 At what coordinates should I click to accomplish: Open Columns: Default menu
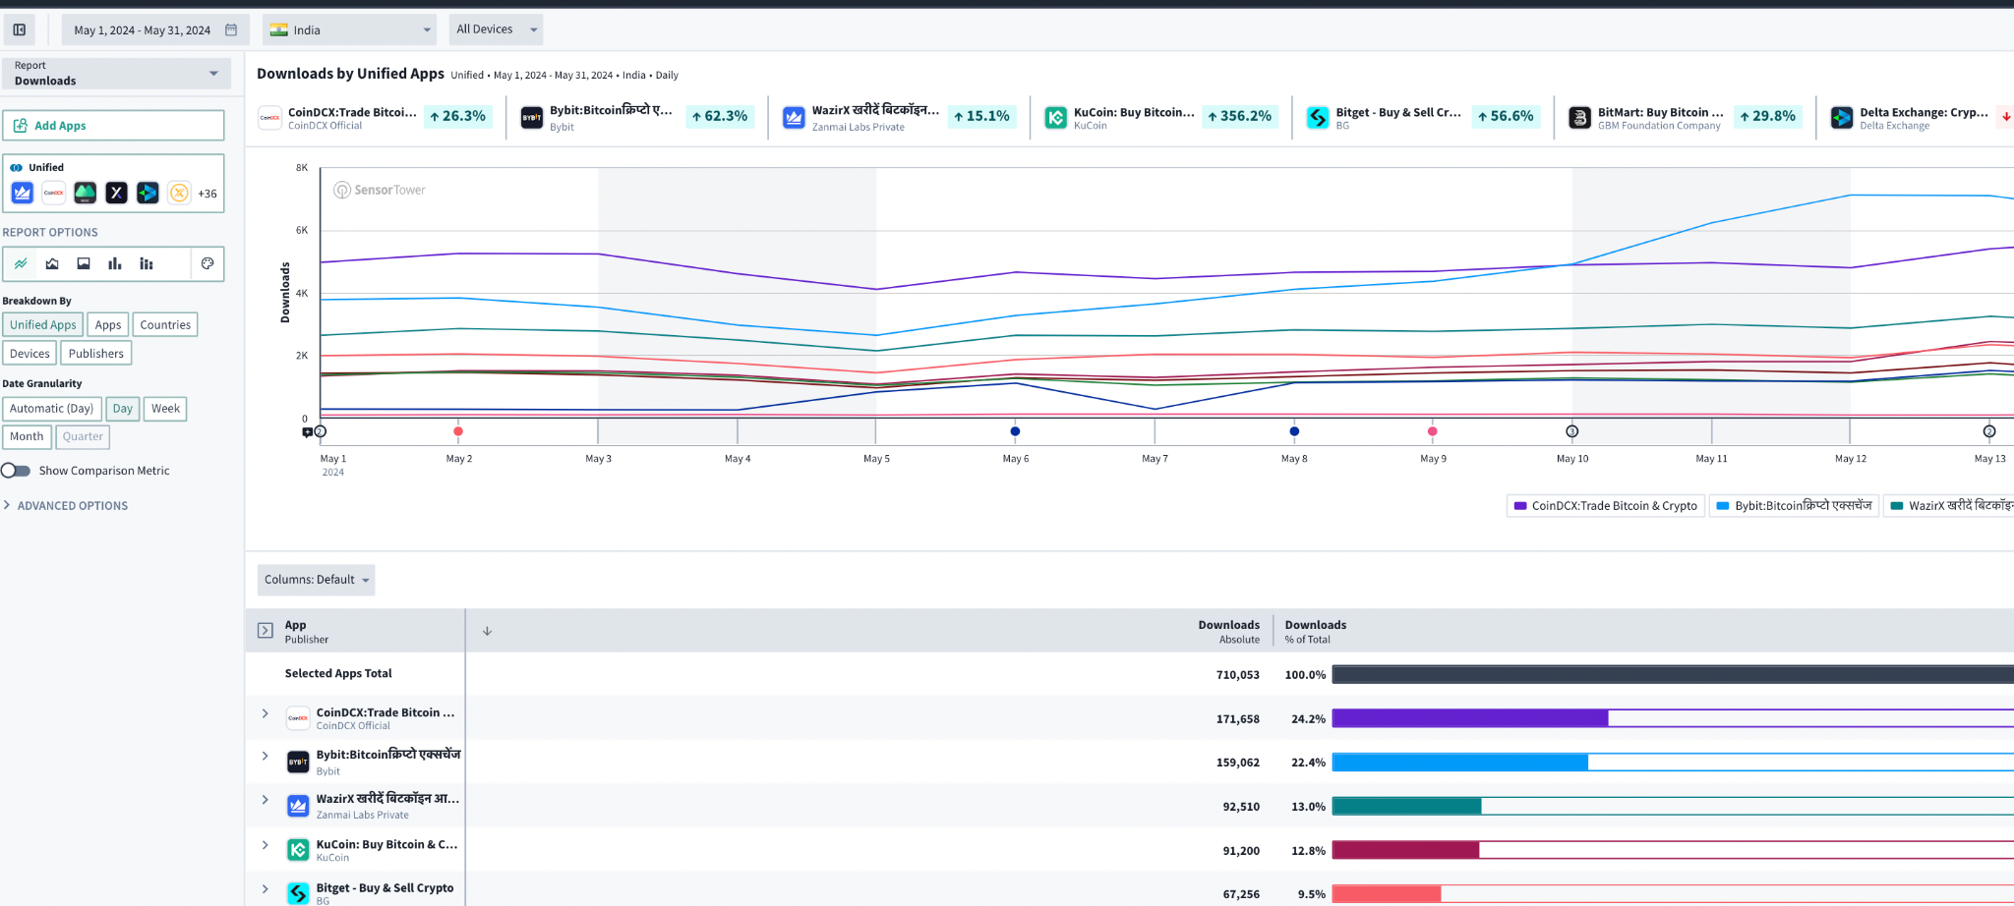[316, 580]
